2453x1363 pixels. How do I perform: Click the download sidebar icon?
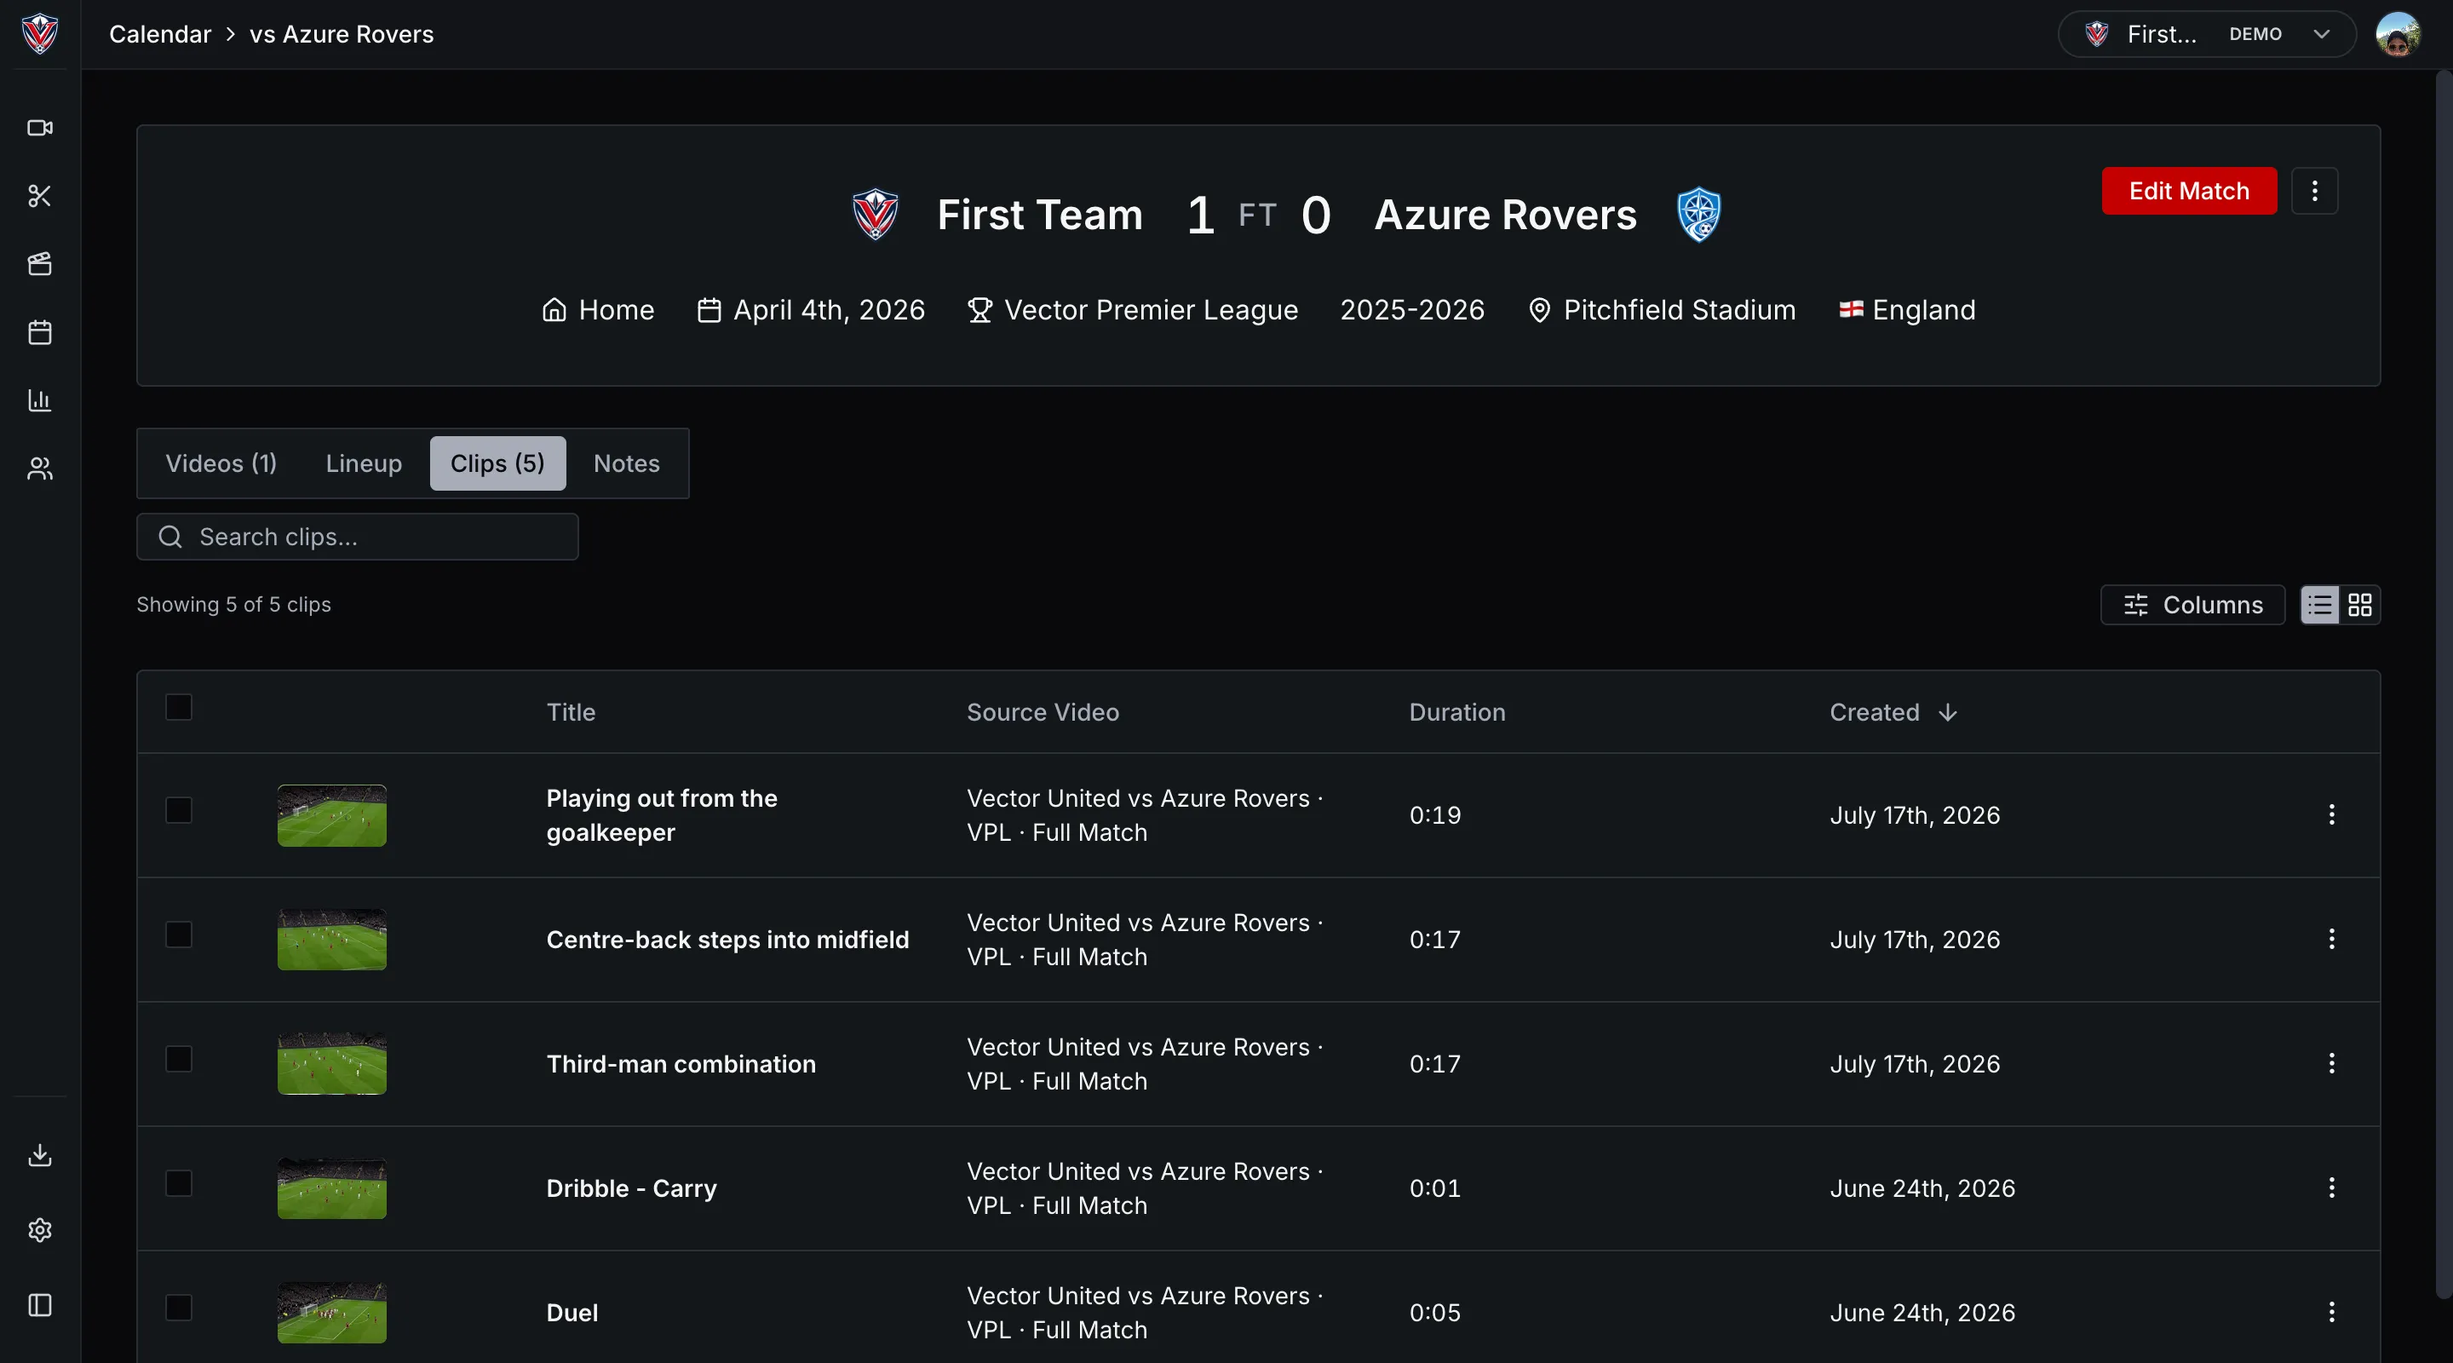tap(40, 1155)
